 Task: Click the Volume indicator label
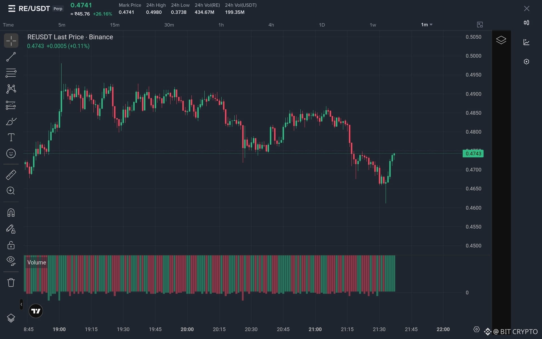[37, 262]
